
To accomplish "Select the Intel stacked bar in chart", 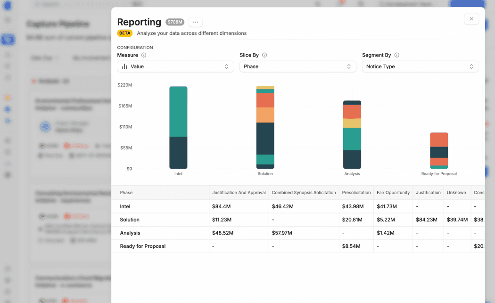I will tap(178, 128).
